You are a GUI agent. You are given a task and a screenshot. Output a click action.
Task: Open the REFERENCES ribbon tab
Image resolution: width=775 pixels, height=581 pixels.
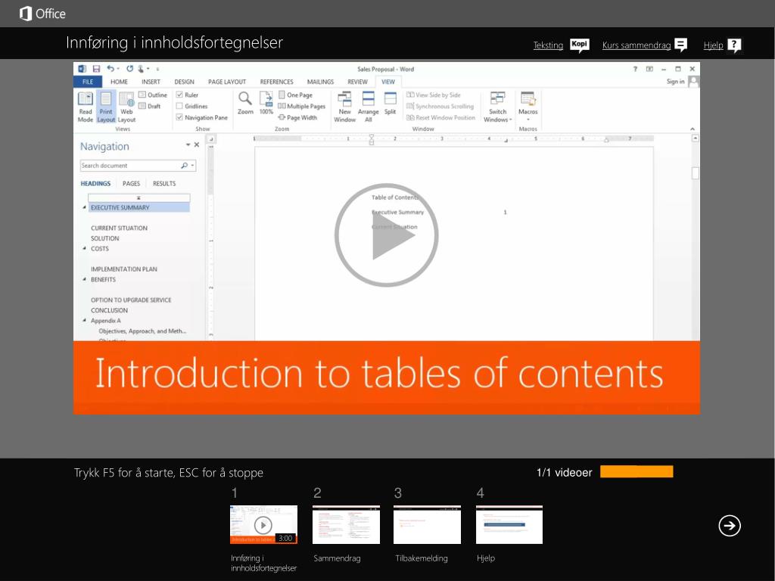coord(276,82)
